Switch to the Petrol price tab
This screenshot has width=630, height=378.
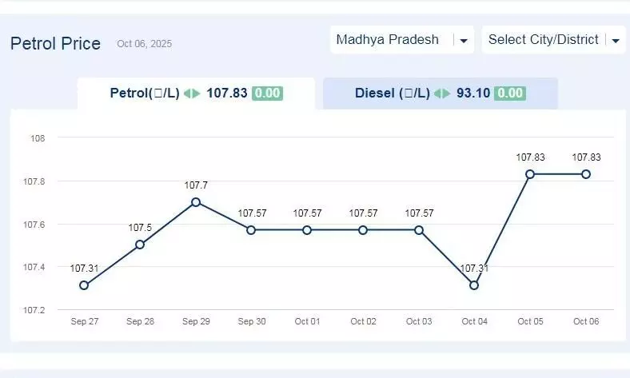195,94
